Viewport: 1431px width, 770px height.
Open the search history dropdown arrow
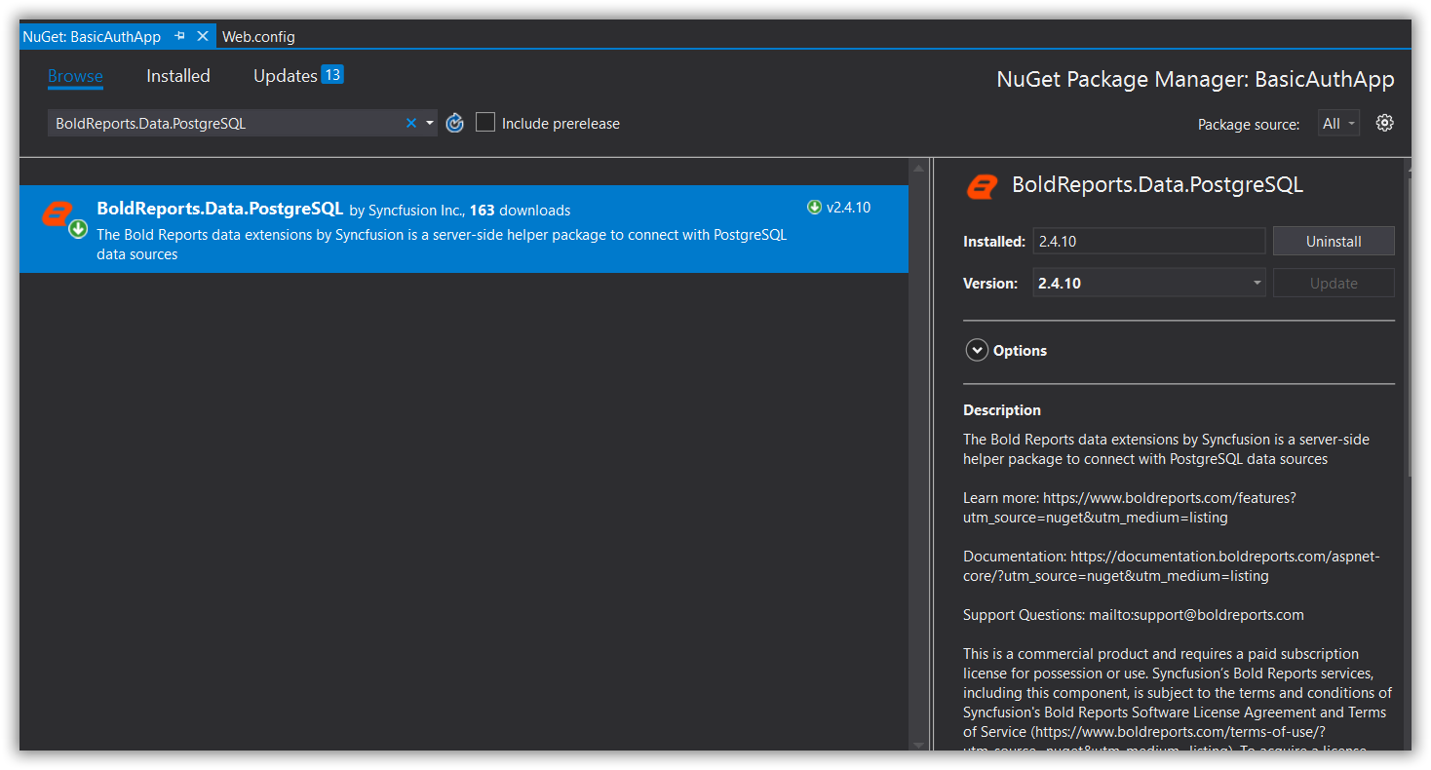(430, 123)
